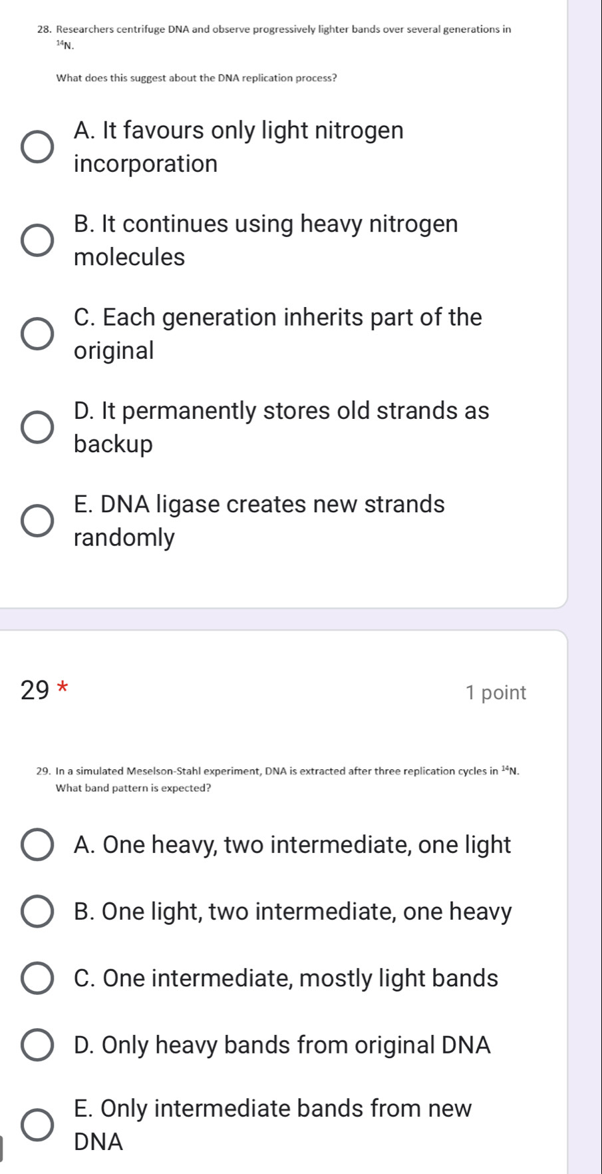Choose radio B, one light, two intermediate, one heavy
The image size is (602, 1174).
(x=37, y=912)
